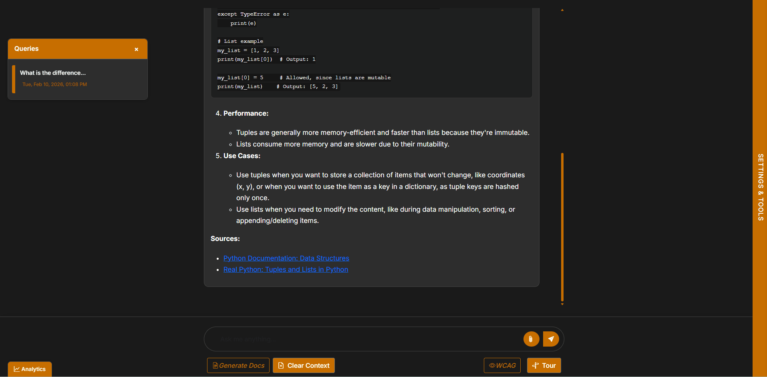Click the code line 'print(e)'

pyautogui.click(x=243, y=23)
